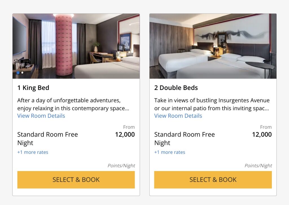Select the 1 King Bed heading
This screenshot has width=289, height=205.
[x=33, y=88]
